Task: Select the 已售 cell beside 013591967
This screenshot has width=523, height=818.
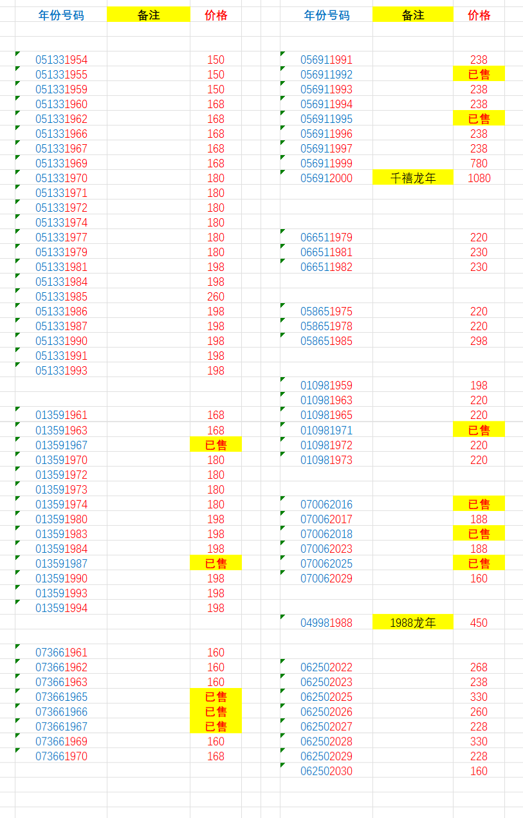Action: coord(216,445)
